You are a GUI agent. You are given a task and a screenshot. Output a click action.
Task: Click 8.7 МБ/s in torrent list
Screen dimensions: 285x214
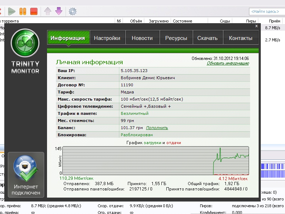click(x=273, y=28)
